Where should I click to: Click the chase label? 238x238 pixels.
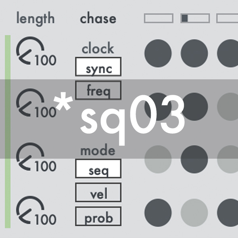pos(98,18)
